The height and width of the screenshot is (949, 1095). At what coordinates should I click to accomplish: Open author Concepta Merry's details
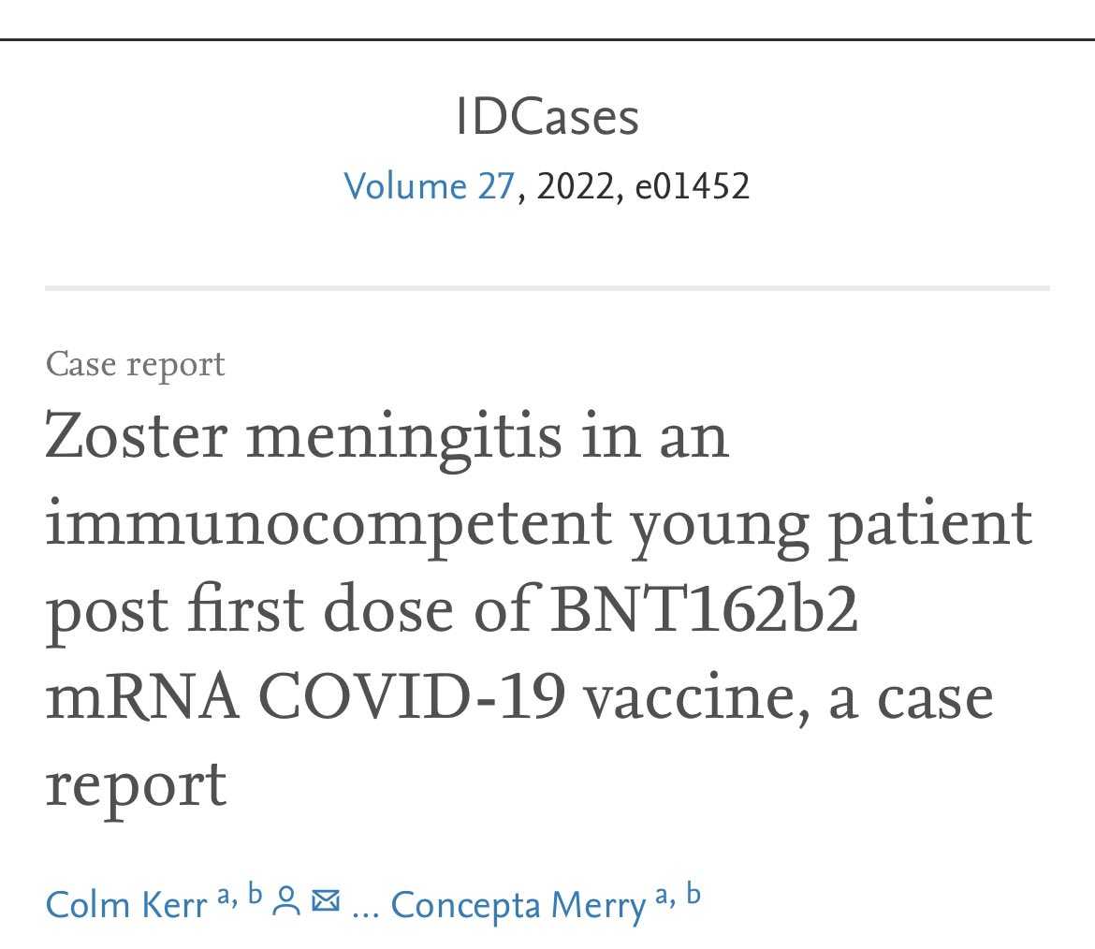[518, 906]
